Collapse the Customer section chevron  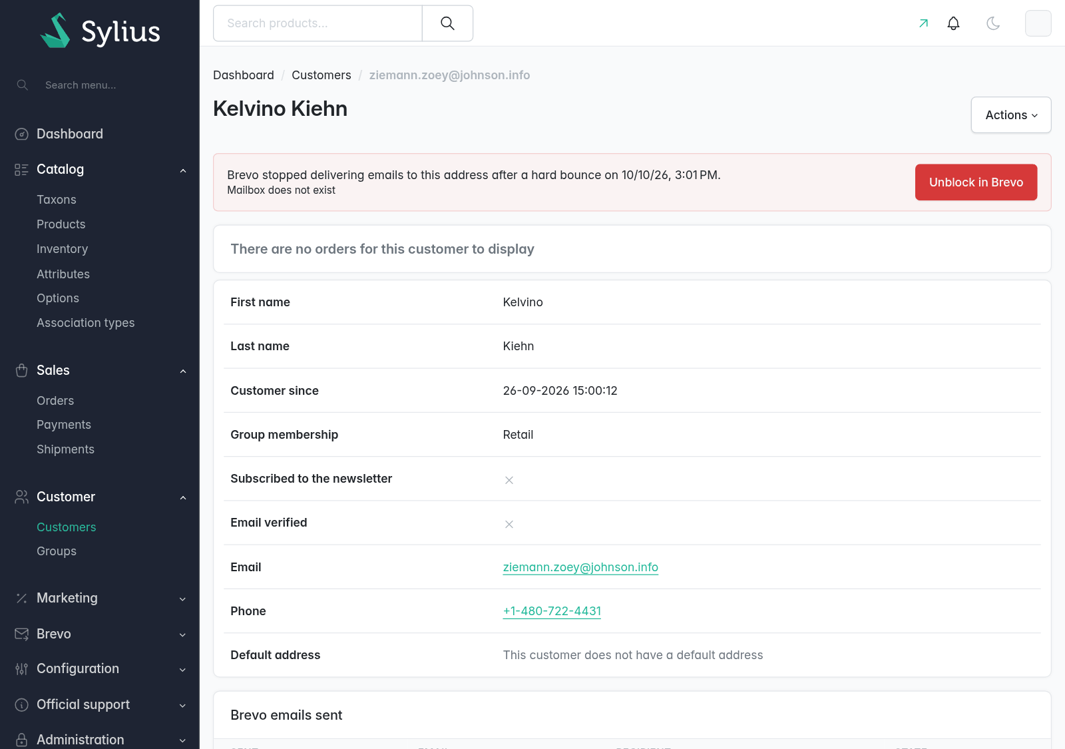183,498
